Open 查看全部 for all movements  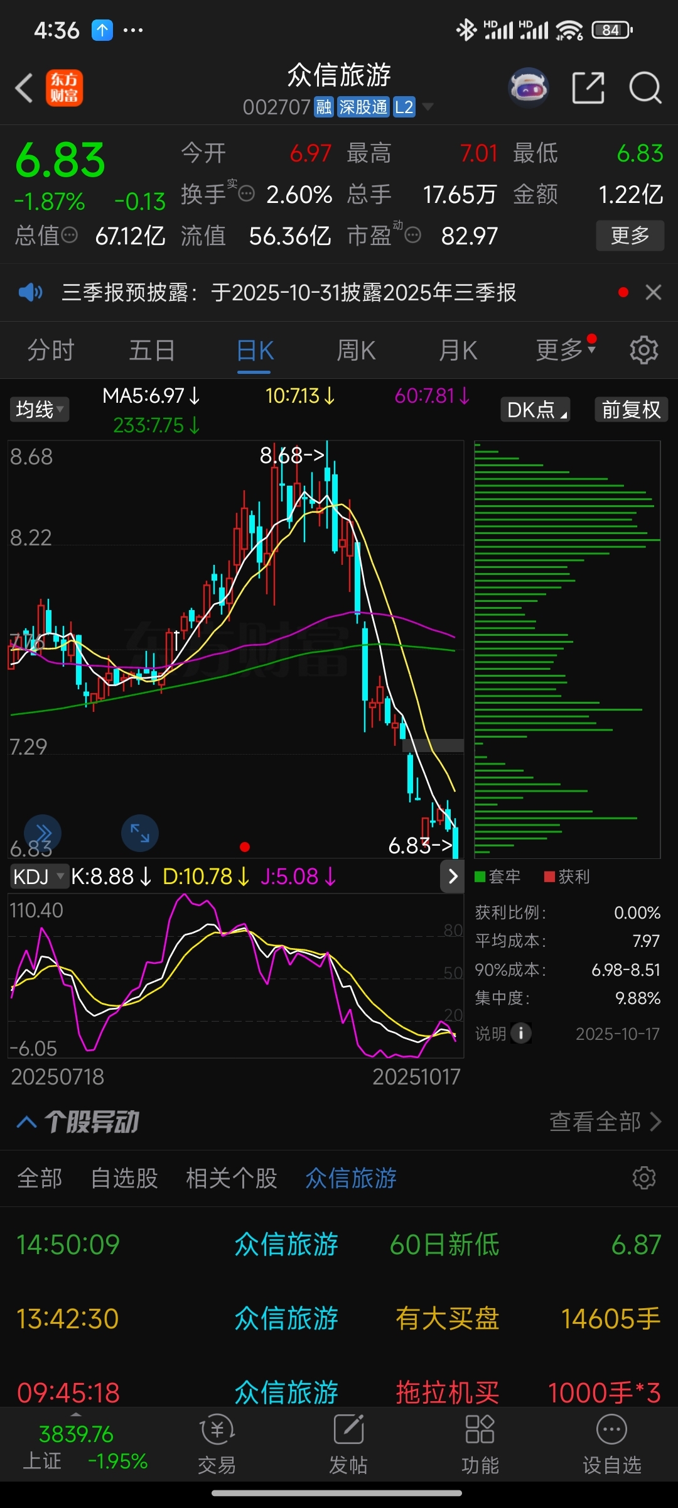click(x=605, y=1122)
